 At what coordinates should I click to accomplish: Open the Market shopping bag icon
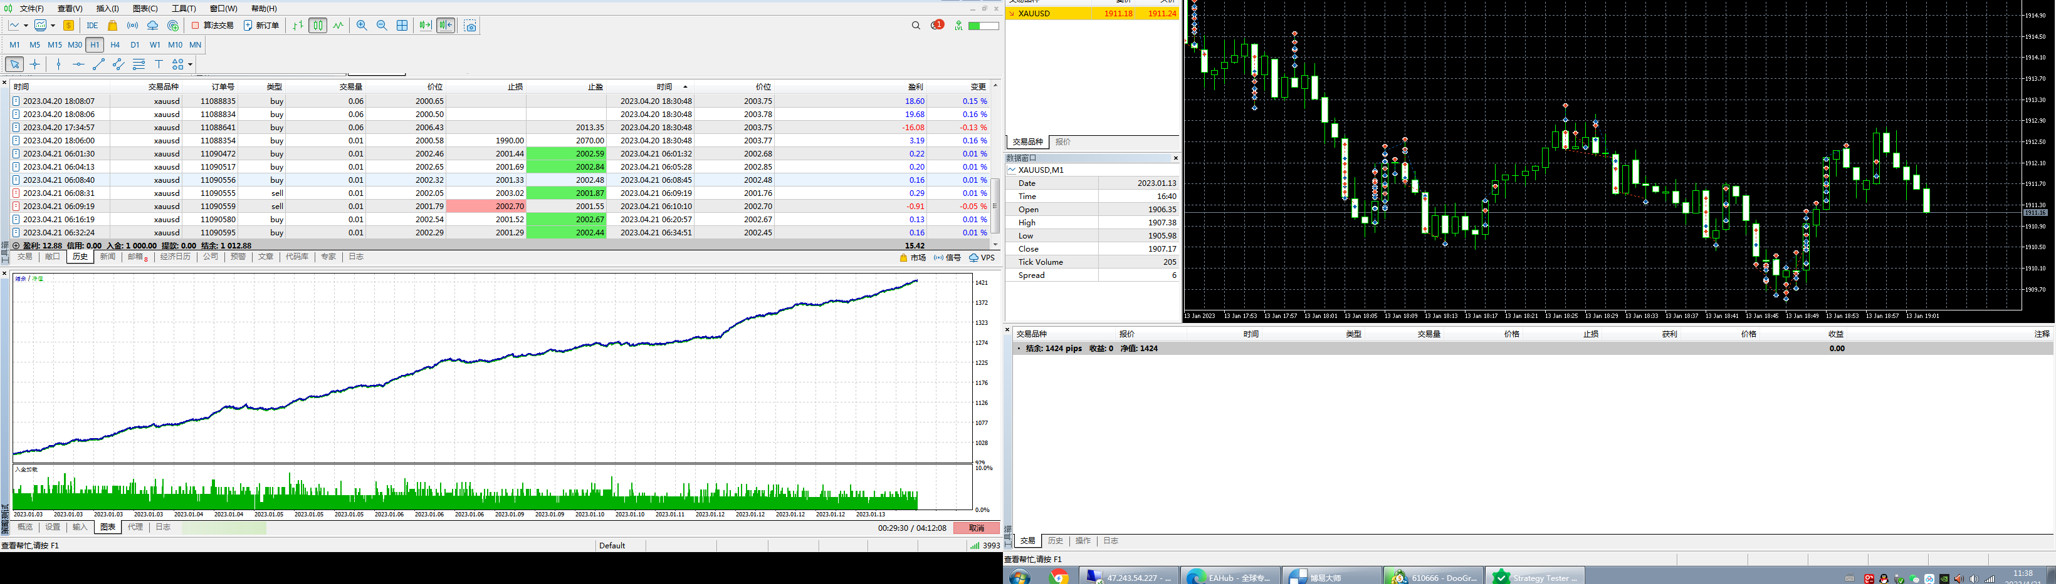click(x=113, y=26)
